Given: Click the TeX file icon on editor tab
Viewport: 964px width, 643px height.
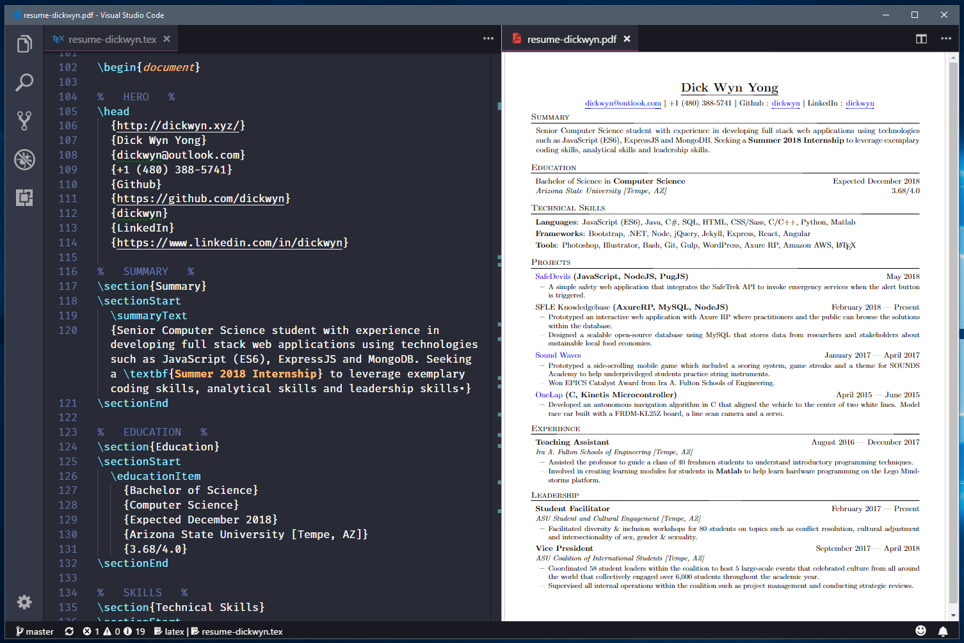Looking at the screenshot, I should pos(58,39).
